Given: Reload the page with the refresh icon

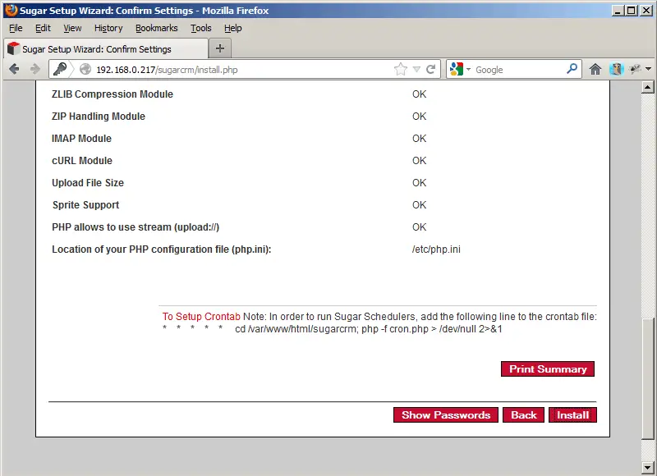Looking at the screenshot, I should point(430,69).
